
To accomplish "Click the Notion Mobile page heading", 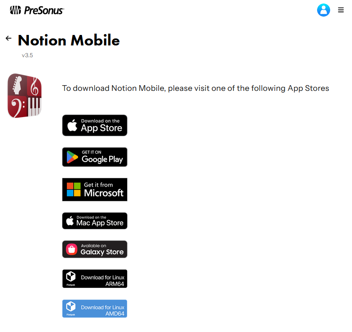I will (69, 40).
